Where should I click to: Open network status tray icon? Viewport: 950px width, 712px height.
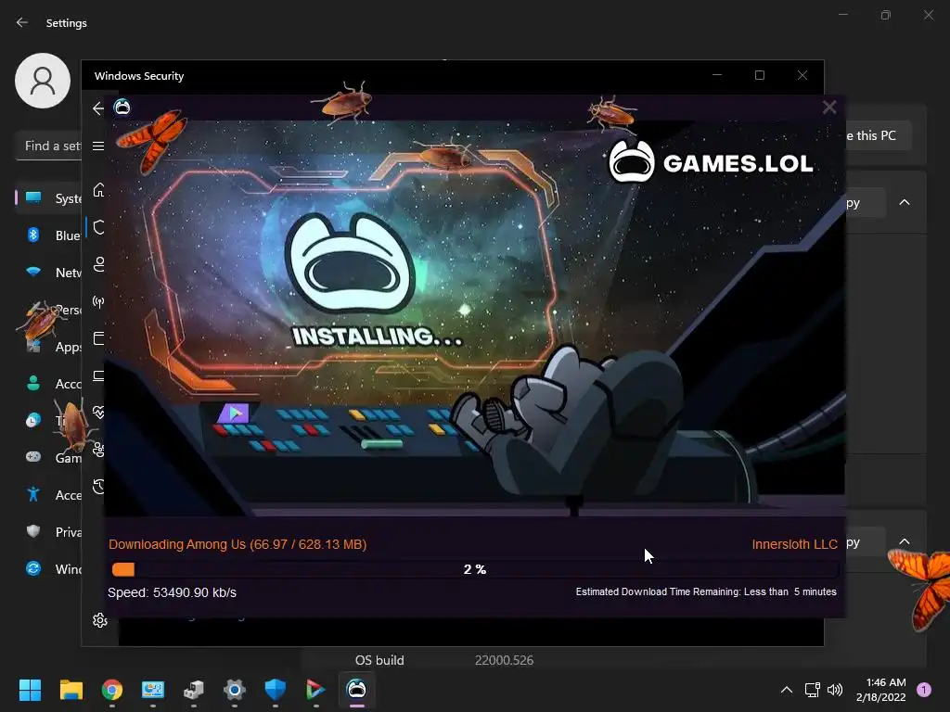pyautogui.click(x=812, y=690)
